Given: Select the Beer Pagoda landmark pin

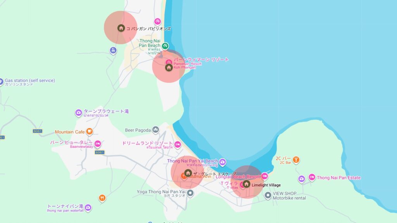Looking at the screenshot, I should [155, 130].
